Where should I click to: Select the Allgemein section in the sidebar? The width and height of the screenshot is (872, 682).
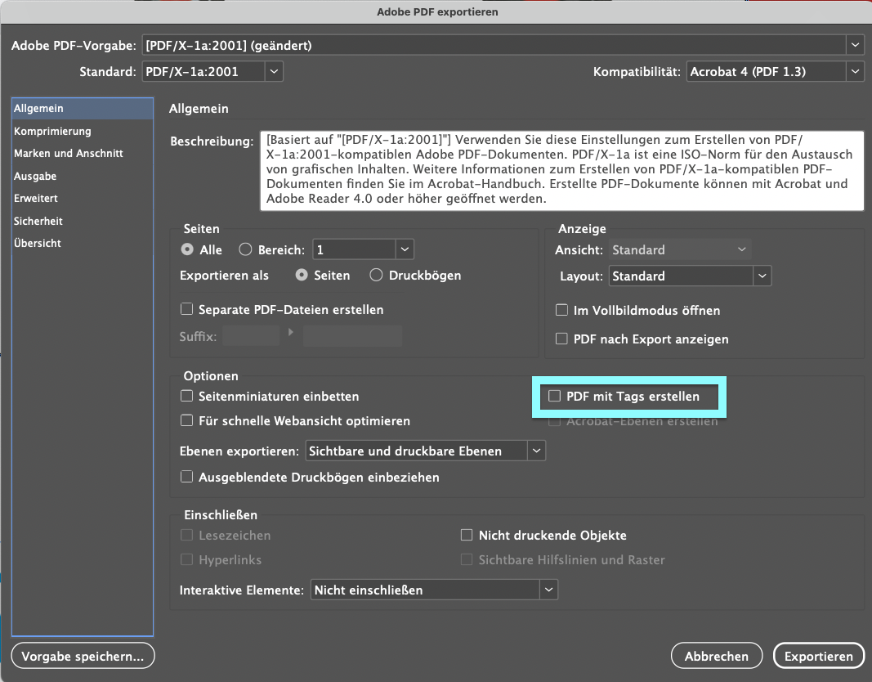tap(83, 109)
